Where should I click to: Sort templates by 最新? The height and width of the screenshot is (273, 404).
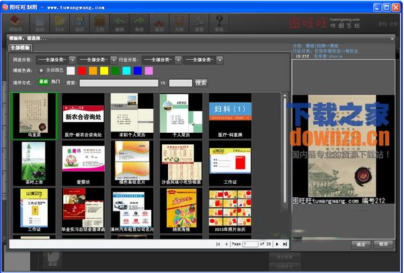[x=44, y=82]
